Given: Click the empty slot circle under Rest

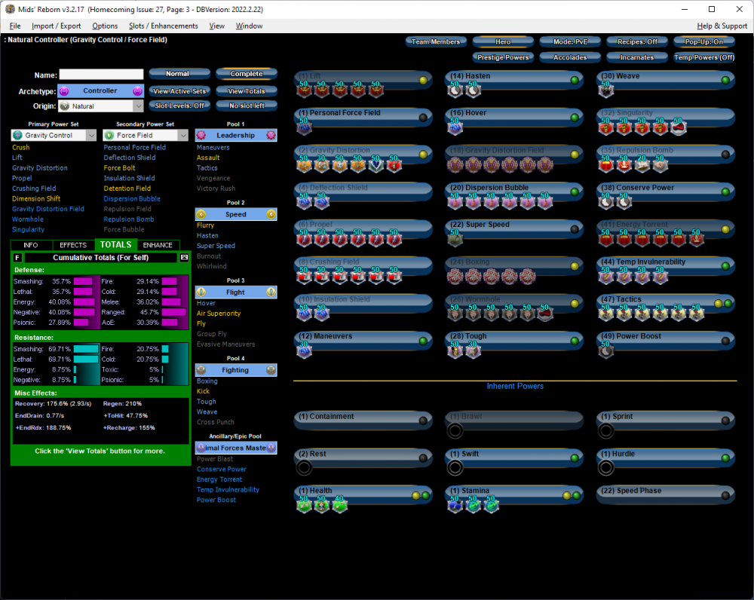Looking at the screenshot, I should tap(304, 468).
